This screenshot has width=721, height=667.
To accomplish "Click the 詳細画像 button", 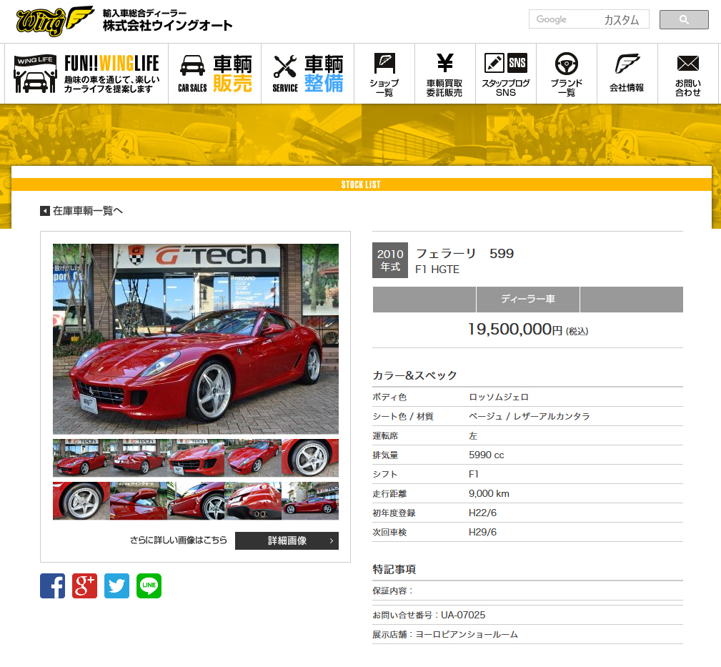I will click(x=287, y=540).
